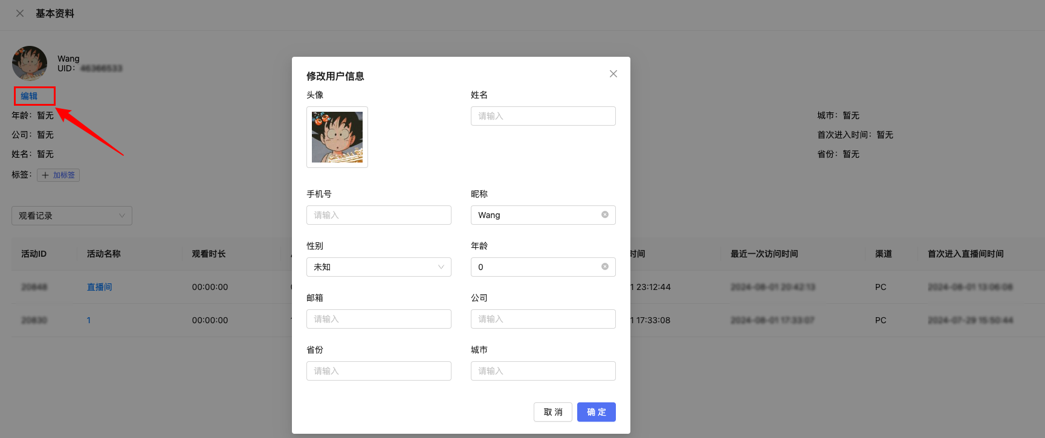Focus the 手机号 input field

click(378, 215)
